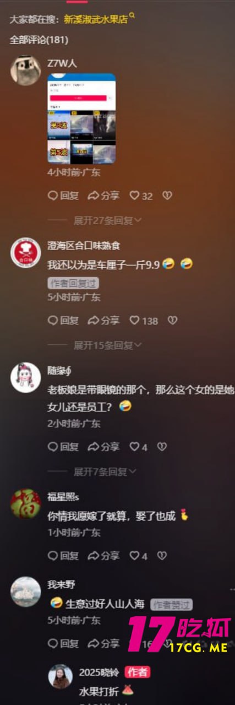Dislike 福星照s comment with broken heart
The height and width of the screenshot is (705, 235).
coord(162,556)
